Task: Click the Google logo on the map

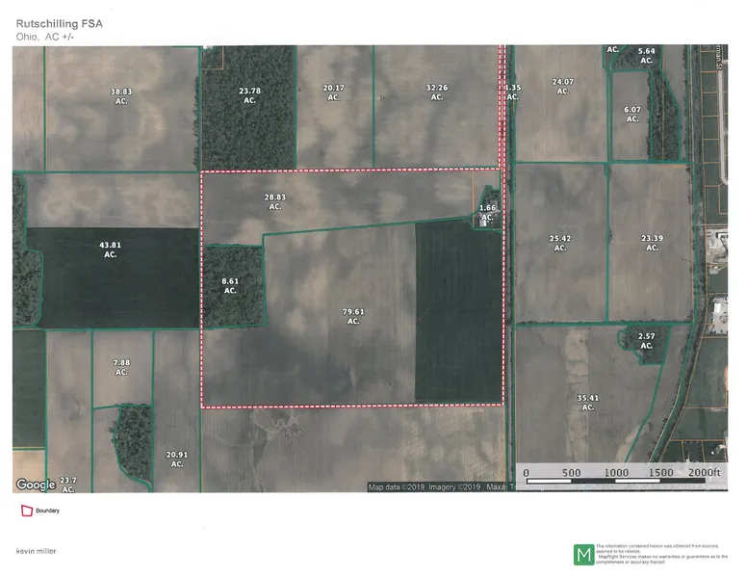Action: 36,485
